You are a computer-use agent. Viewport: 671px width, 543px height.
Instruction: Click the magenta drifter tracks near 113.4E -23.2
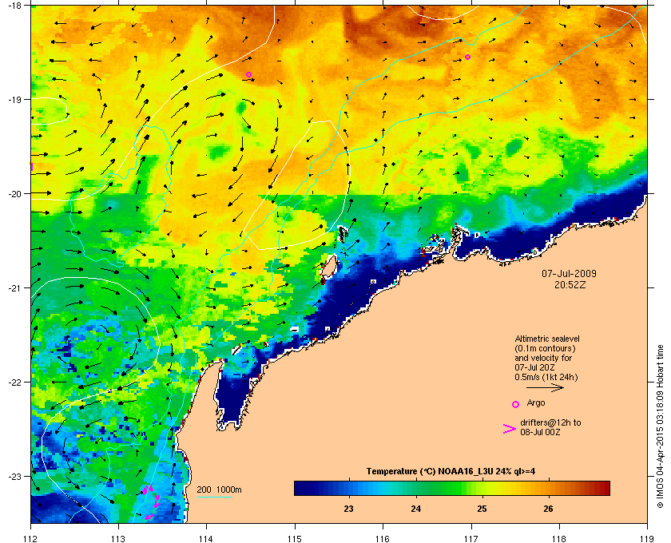tap(152, 501)
